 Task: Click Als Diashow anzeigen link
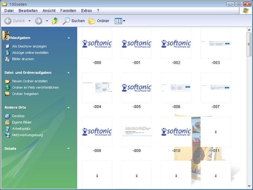[29, 46]
